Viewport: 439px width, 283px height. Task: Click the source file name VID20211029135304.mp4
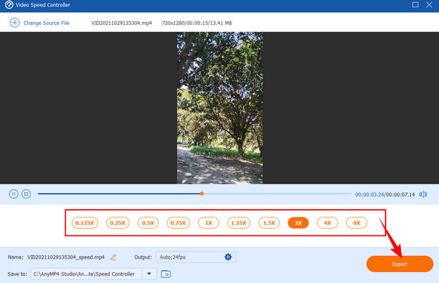click(x=121, y=23)
